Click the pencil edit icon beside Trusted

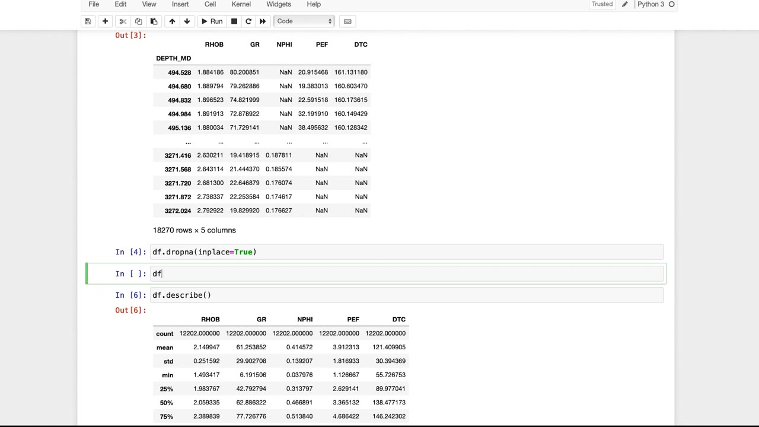point(624,4)
